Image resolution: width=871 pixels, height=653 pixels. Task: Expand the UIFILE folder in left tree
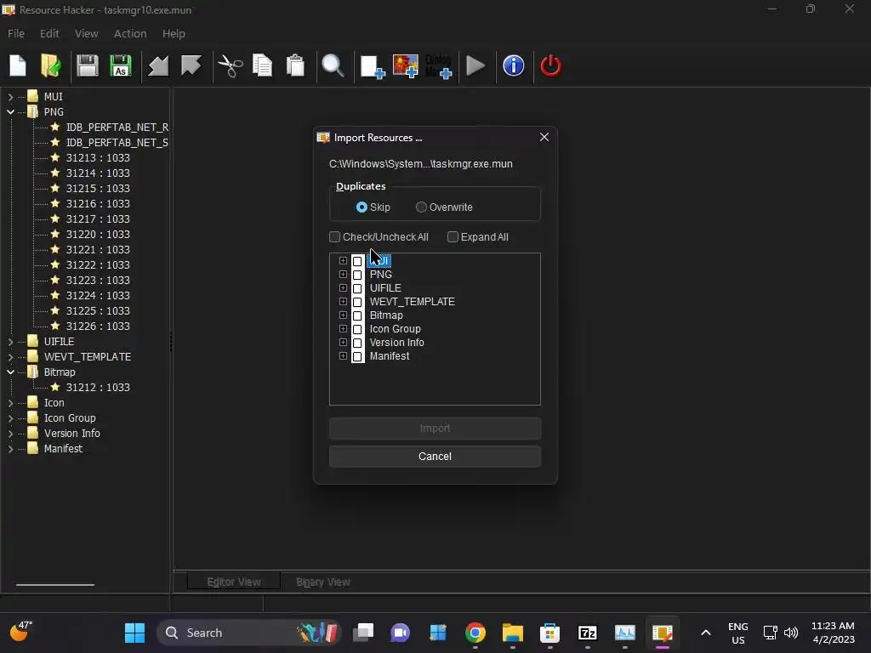10,342
